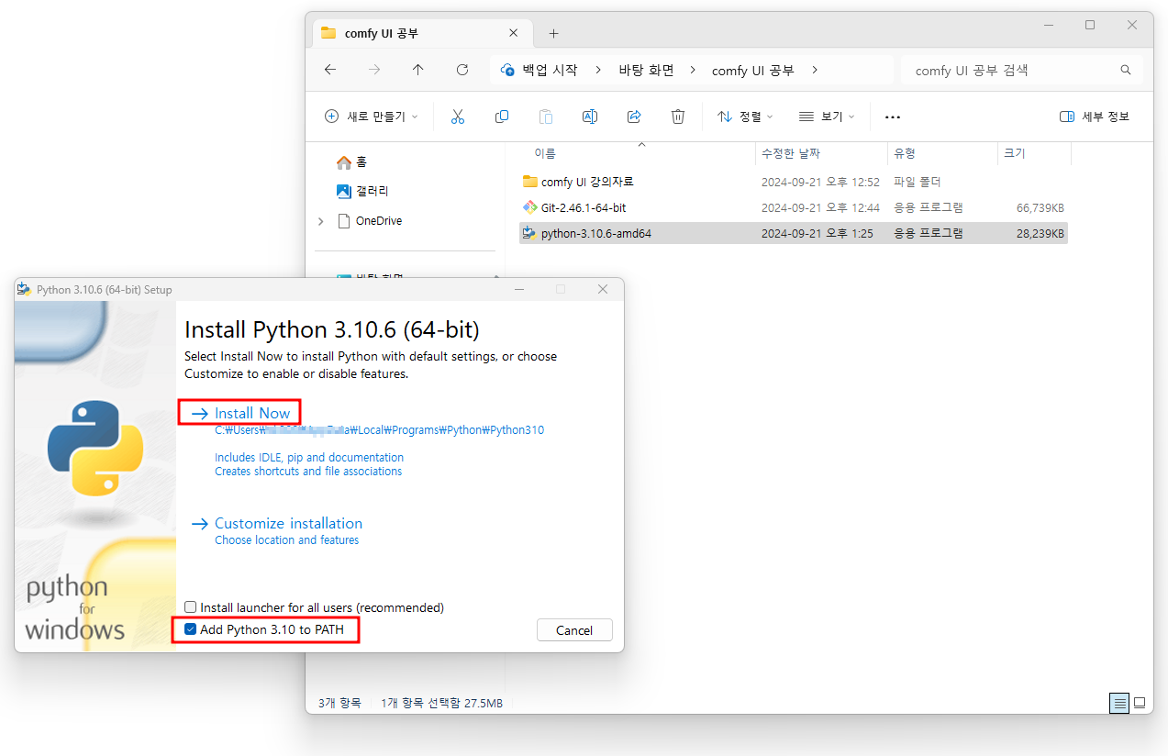Cancel the Python setup
The image size is (1168, 756).
pos(574,630)
